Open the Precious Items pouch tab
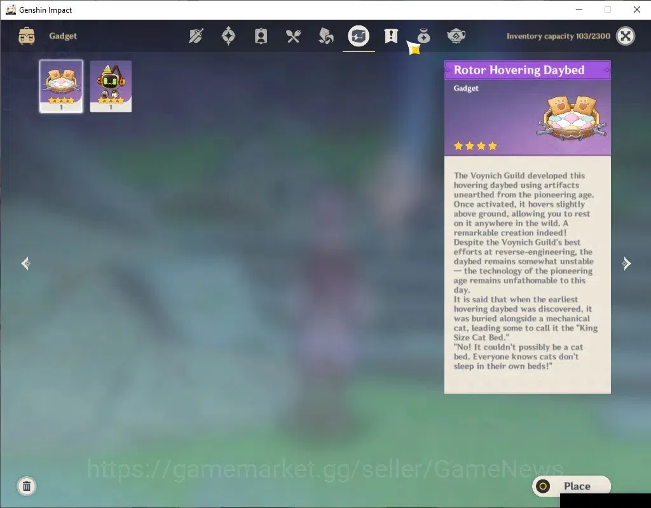The image size is (651, 508). (423, 36)
